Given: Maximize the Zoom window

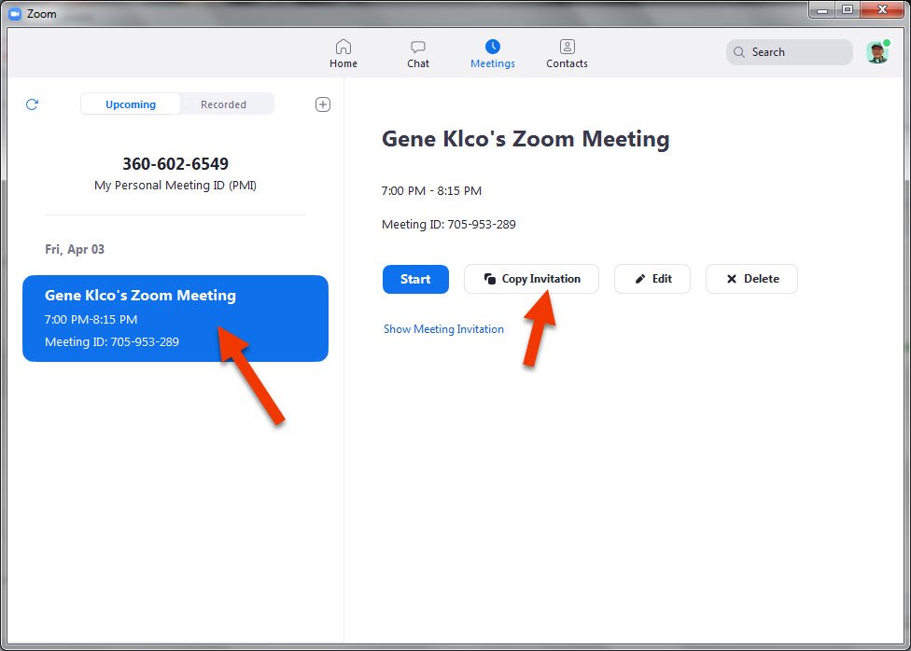Looking at the screenshot, I should click(848, 10).
